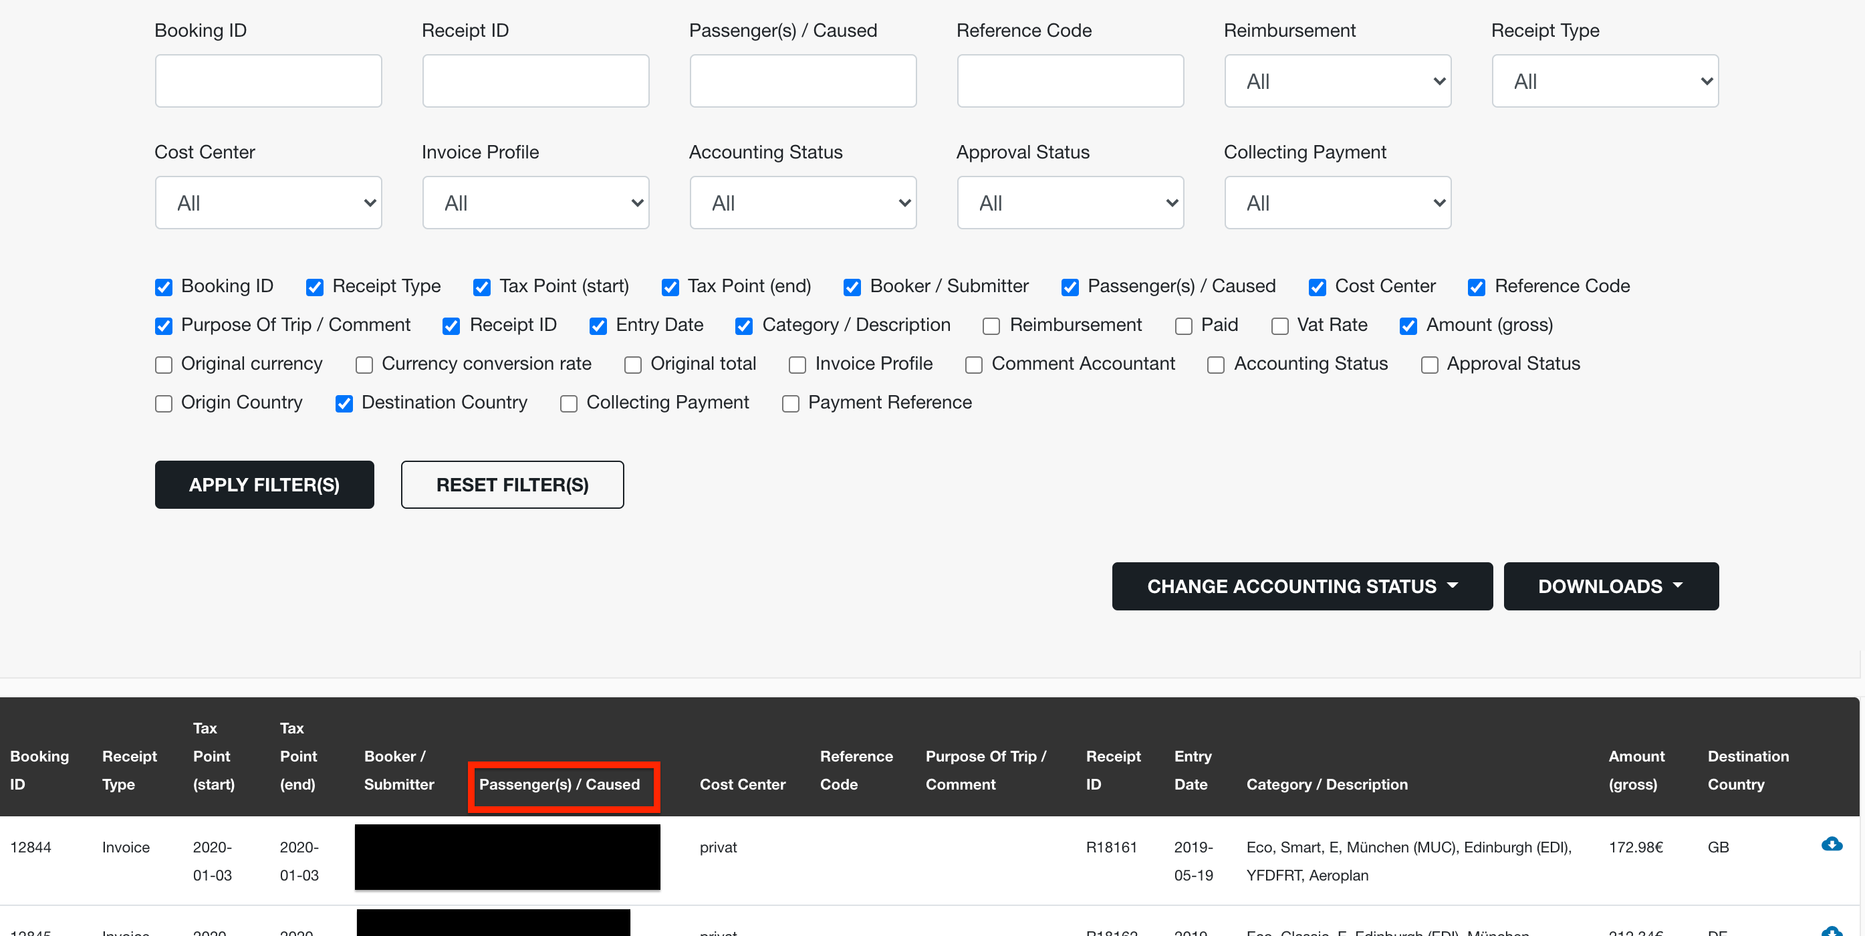Enable Original total column checkbox

pos(633,365)
